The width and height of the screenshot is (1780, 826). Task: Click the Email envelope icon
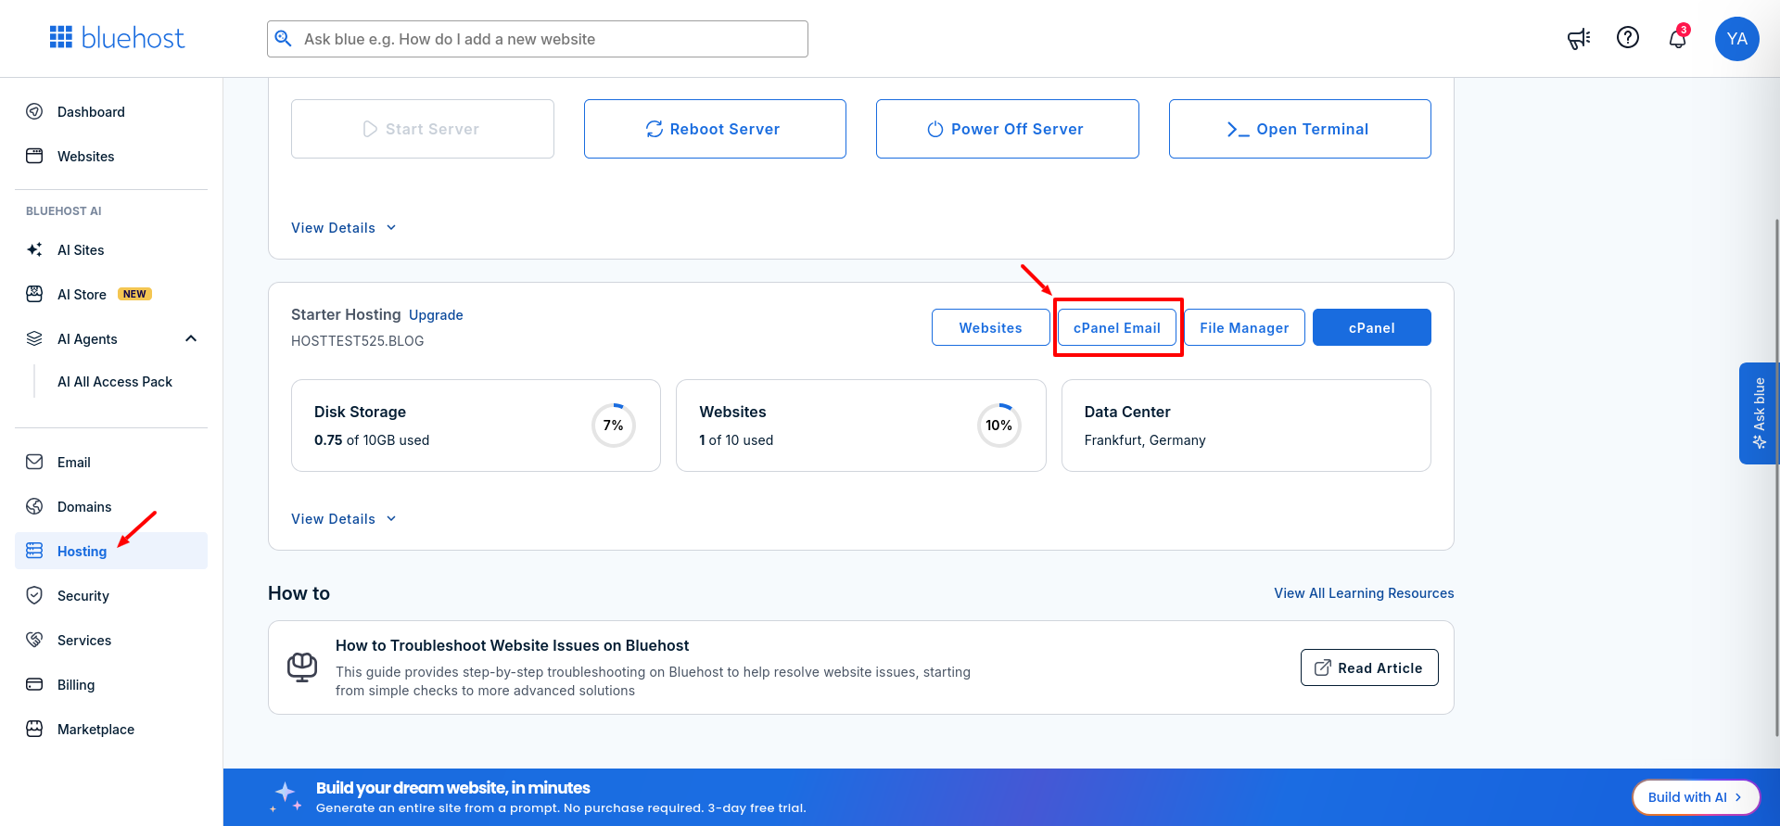34,462
